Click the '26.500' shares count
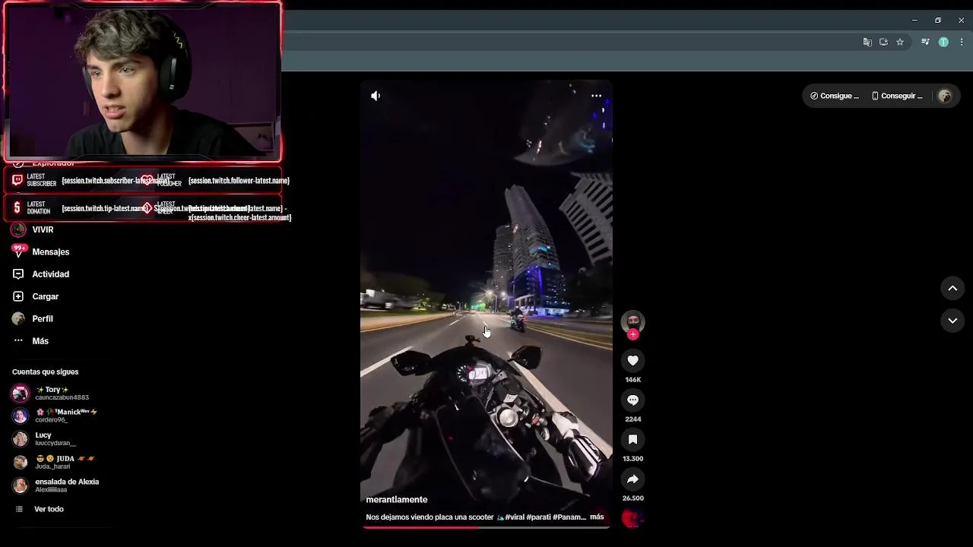 [632, 498]
